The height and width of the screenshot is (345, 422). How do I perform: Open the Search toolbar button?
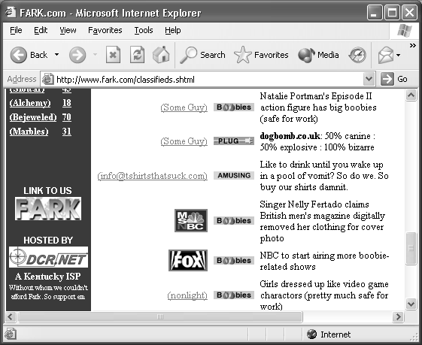(x=202, y=55)
